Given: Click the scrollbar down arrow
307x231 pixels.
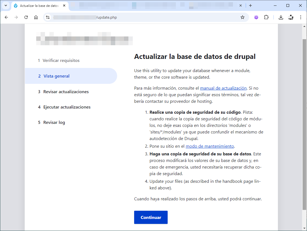Looking at the screenshot, I should coord(304,228).
